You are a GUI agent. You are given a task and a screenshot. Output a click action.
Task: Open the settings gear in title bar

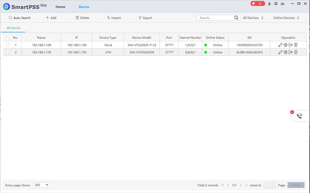tap(276, 4)
